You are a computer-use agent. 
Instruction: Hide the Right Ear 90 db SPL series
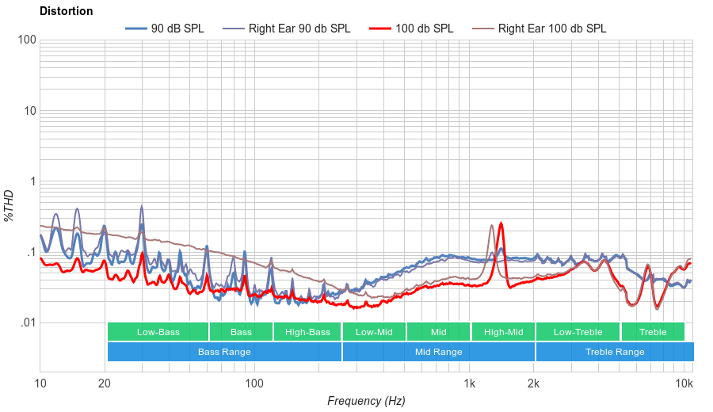click(x=299, y=29)
